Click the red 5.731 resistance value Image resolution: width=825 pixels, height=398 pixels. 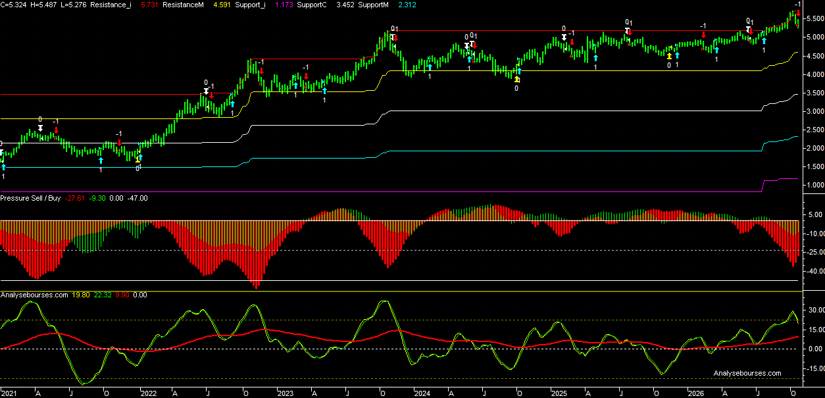click(x=150, y=4)
